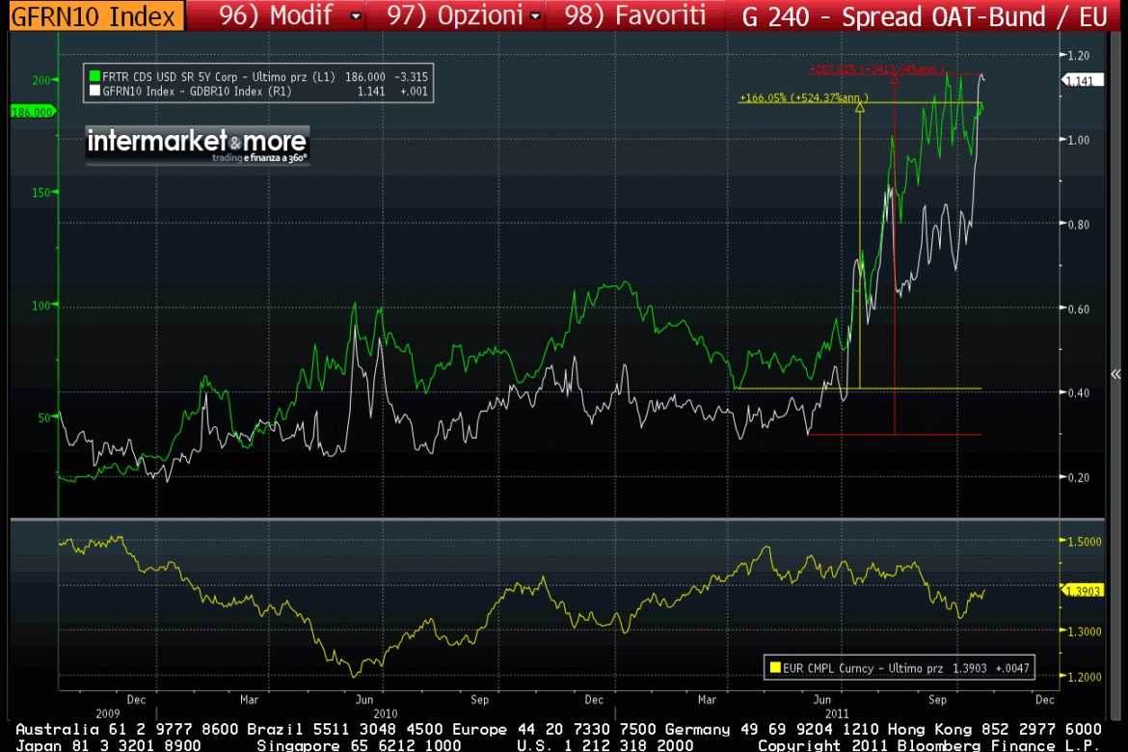Select the +166.05% yellow annotation label
1128x752 pixels.
coord(803,97)
